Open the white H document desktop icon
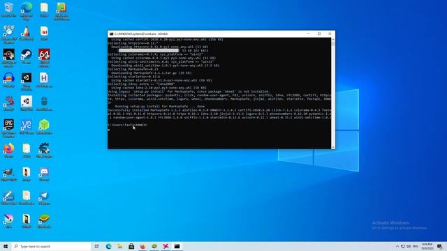 [44, 79]
